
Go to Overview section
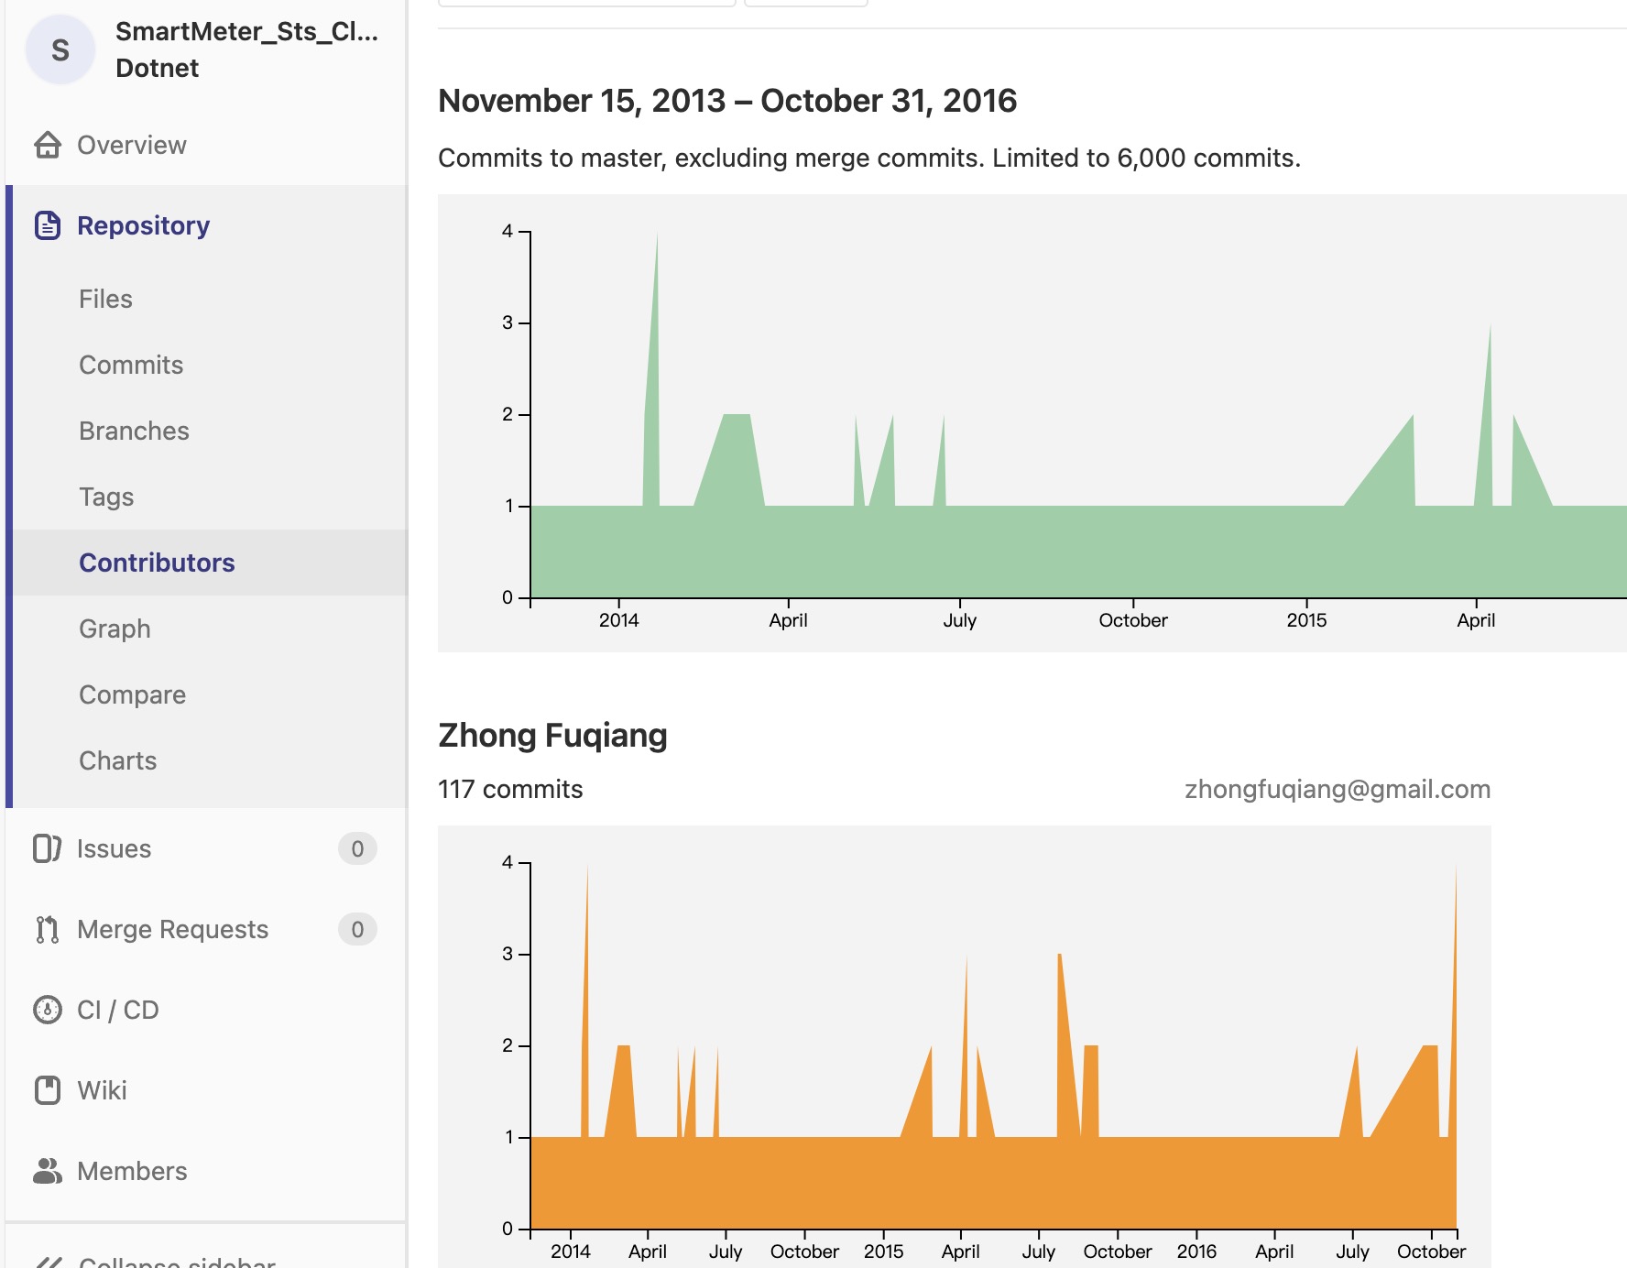[132, 145]
